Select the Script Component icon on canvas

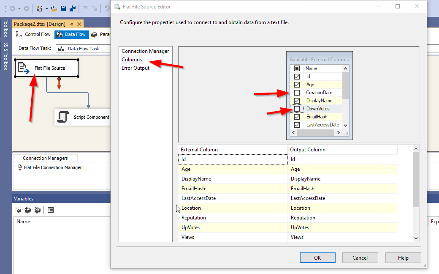coord(63,117)
